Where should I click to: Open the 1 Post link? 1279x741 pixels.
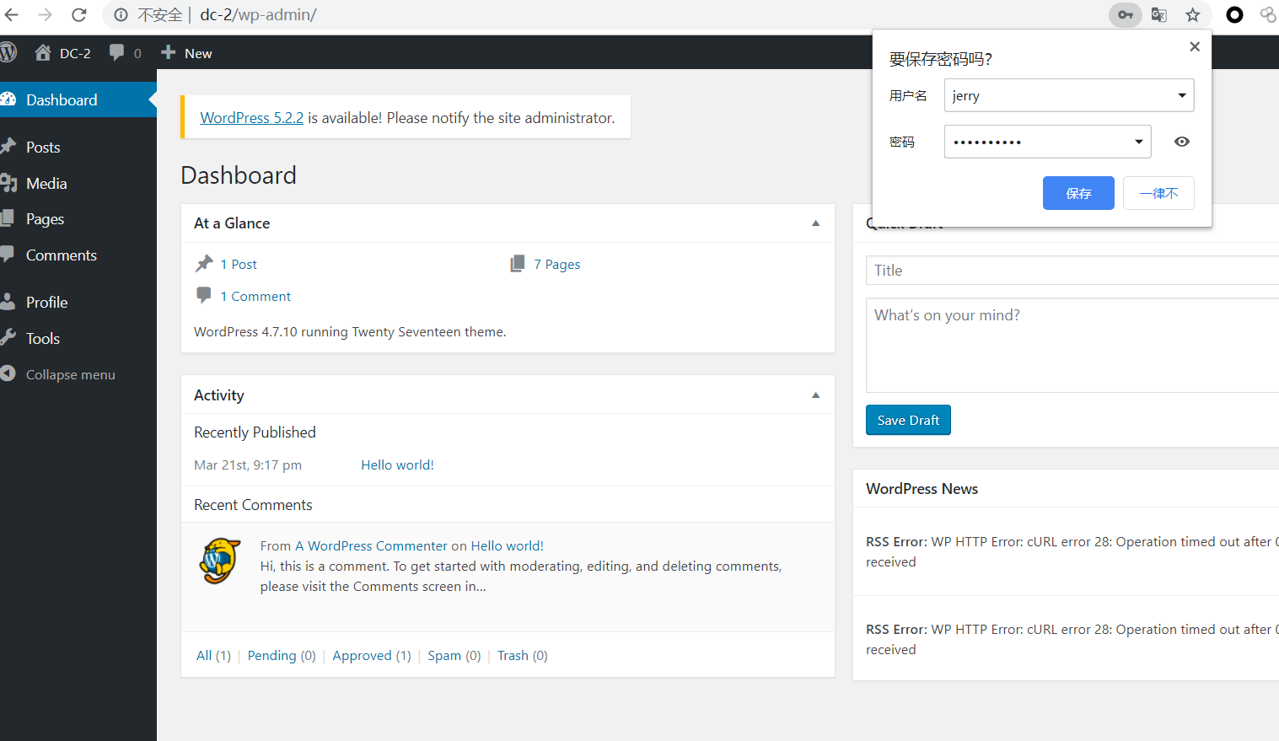pyautogui.click(x=239, y=264)
